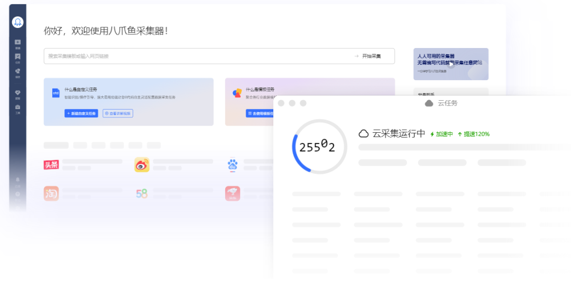Click the notification bell icon in sidebar
The height and width of the screenshot is (281, 571).
(x=17, y=180)
